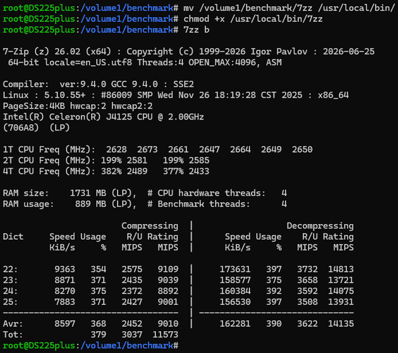Click the 'Compressing' column header
398x353 pixels.
[x=150, y=226]
